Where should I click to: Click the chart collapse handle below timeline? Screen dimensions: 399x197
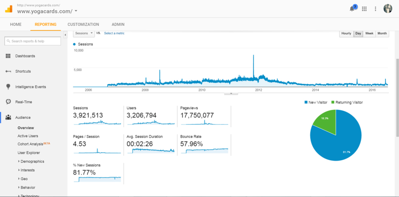coord(231,93)
